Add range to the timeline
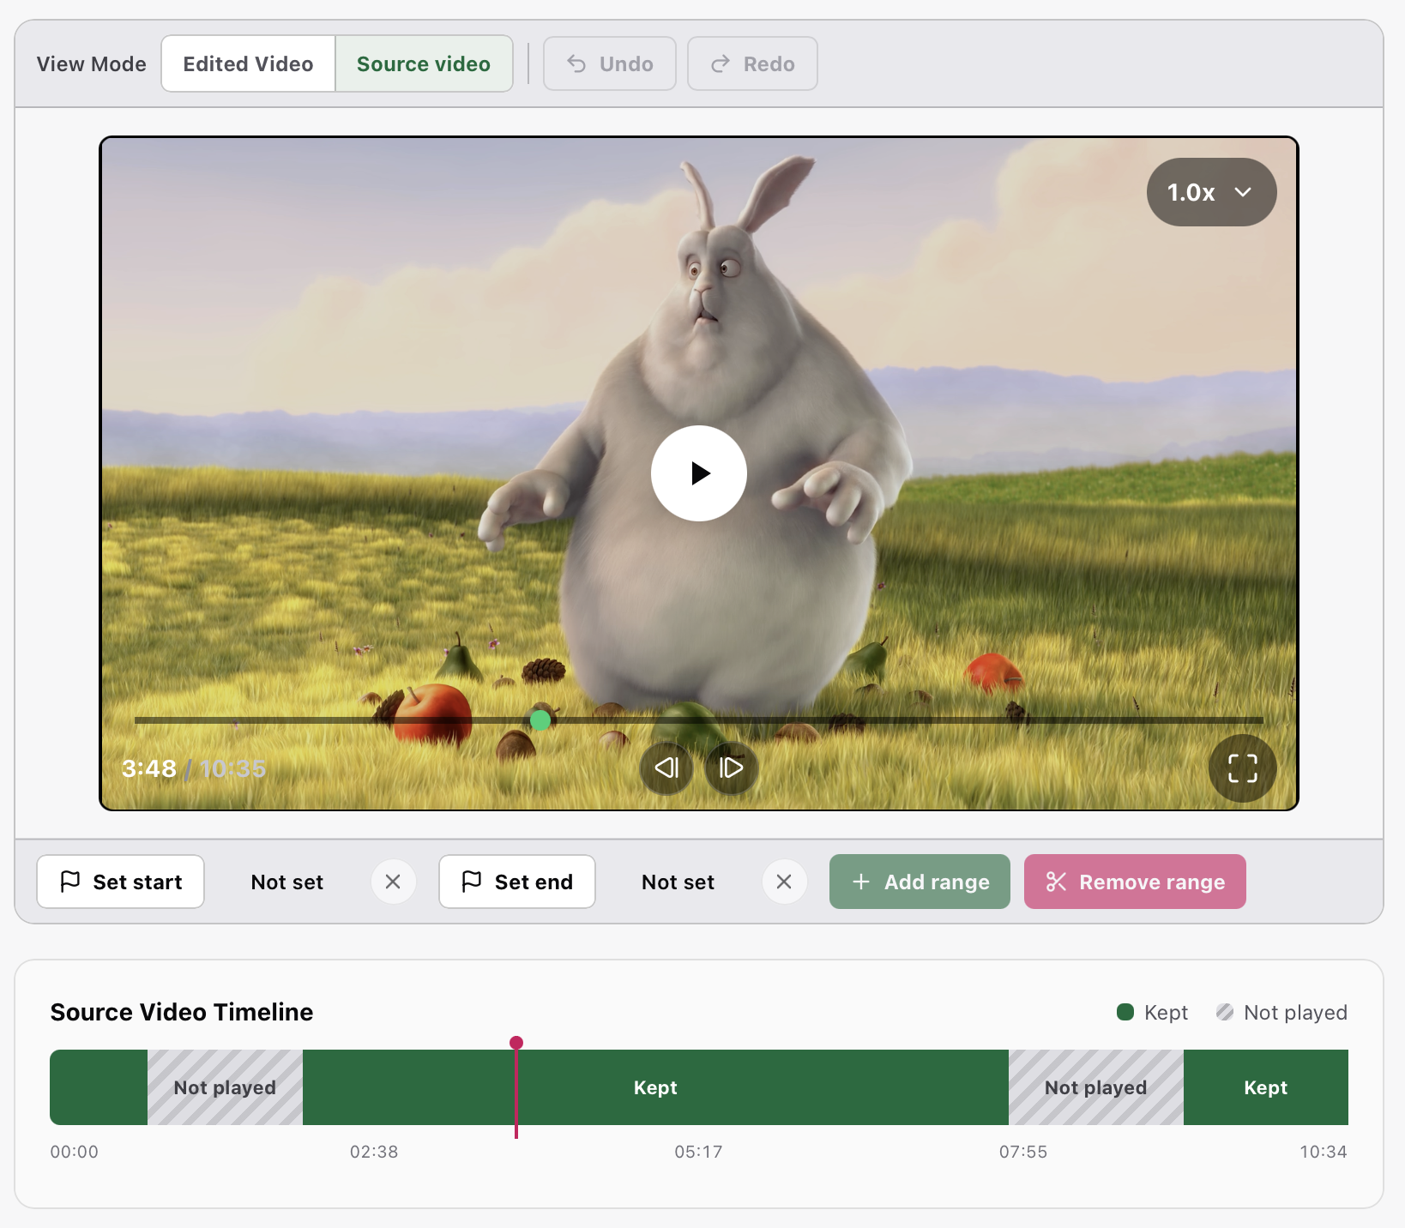The width and height of the screenshot is (1405, 1228). pos(920,882)
